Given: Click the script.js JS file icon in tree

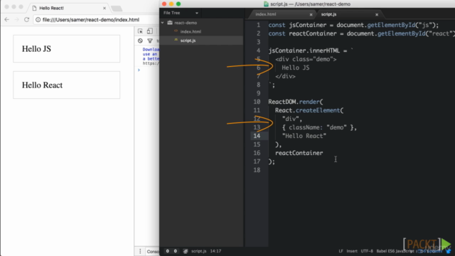Looking at the screenshot, I should click(x=176, y=40).
